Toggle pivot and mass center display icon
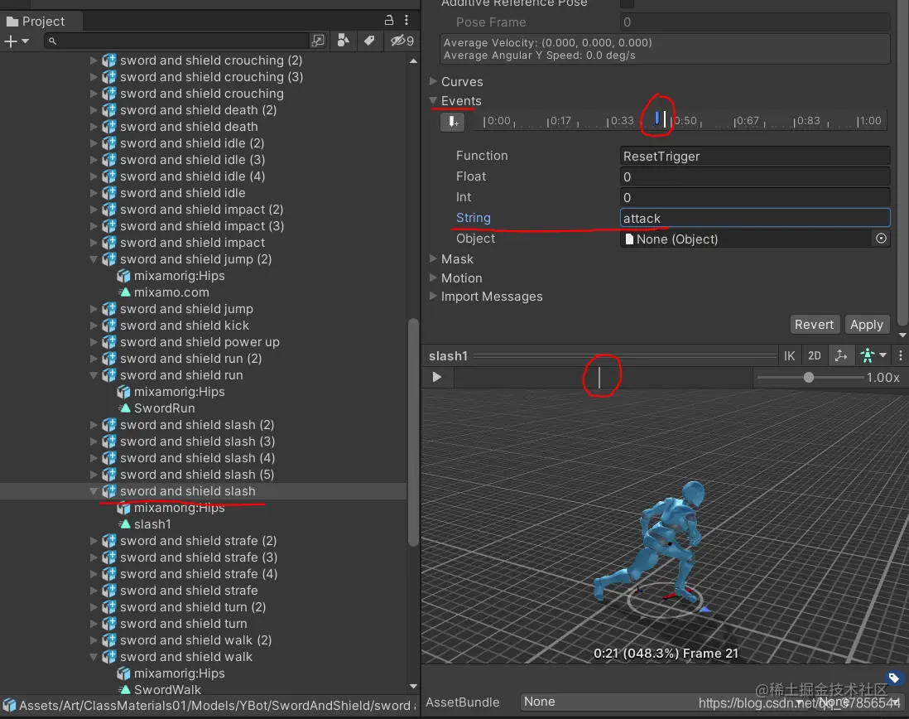The height and width of the screenshot is (719, 909). click(x=840, y=356)
